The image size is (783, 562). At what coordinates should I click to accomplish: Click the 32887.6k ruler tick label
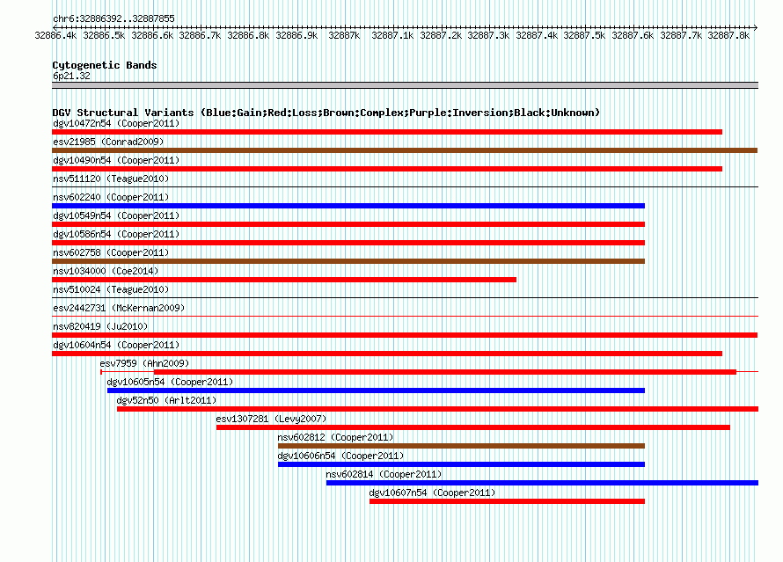click(633, 35)
